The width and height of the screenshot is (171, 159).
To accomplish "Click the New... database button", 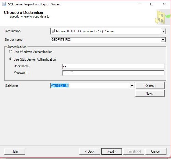I will pyautogui.click(x=150, y=94).
